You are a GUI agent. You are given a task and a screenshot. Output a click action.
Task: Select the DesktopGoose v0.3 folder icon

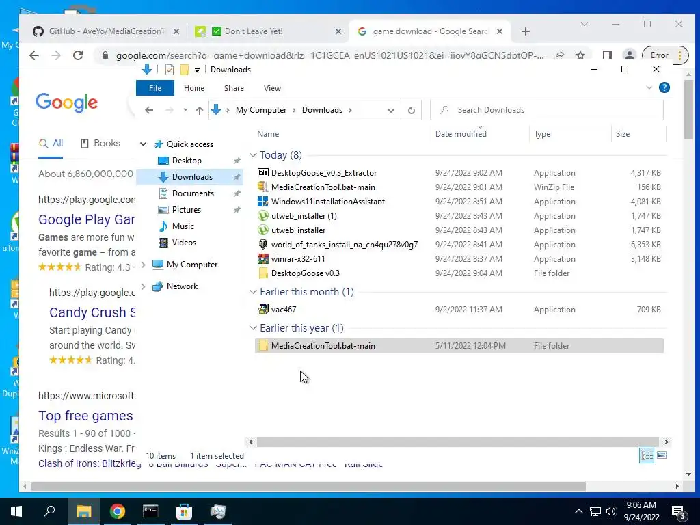click(x=263, y=273)
